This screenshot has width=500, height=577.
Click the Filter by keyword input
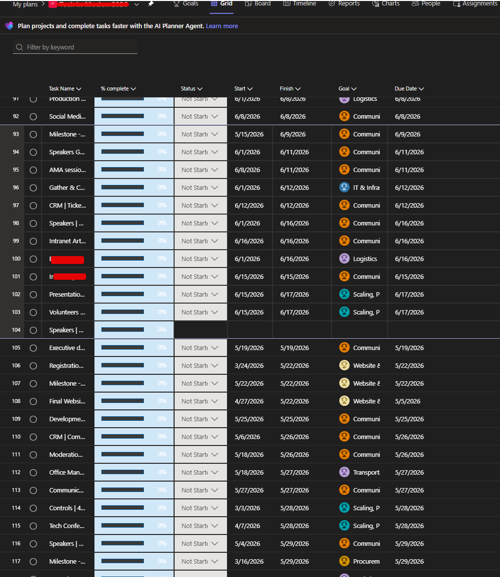75,47
